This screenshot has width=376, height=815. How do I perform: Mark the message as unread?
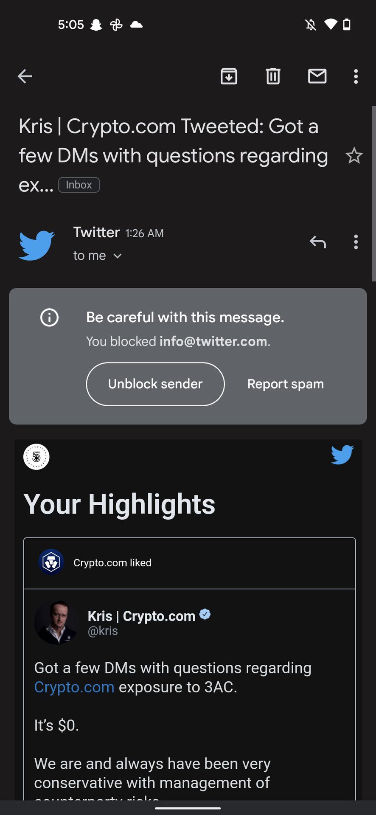[x=317, y=76]
